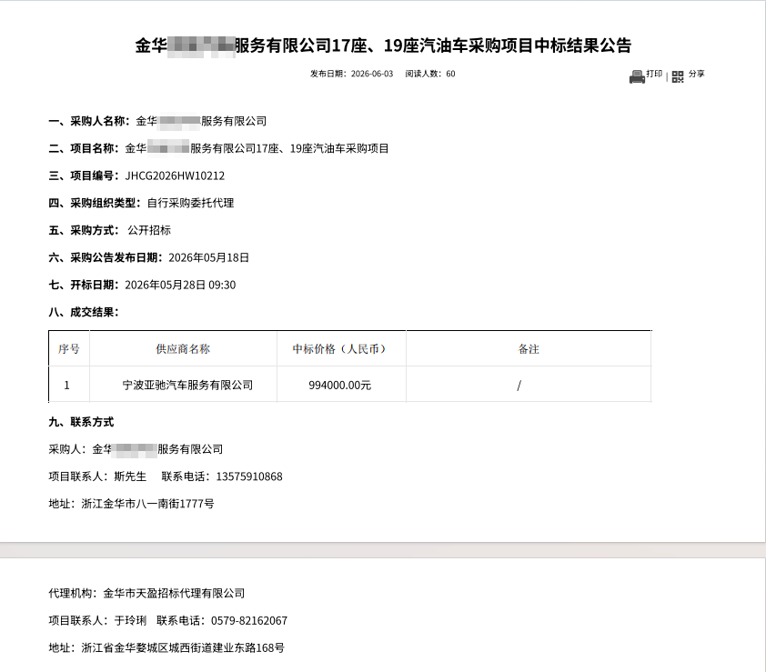The height and width of the screenshot is (672, 766).
Task: Click the agency contact 于玲琍
Action: pos(130,621)
